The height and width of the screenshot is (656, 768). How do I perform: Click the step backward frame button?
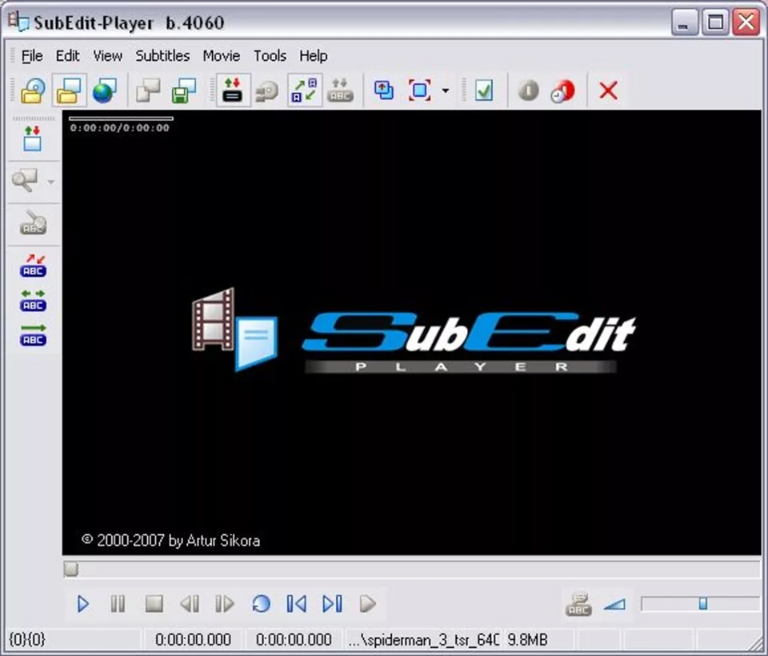click(x=190, y=603)
